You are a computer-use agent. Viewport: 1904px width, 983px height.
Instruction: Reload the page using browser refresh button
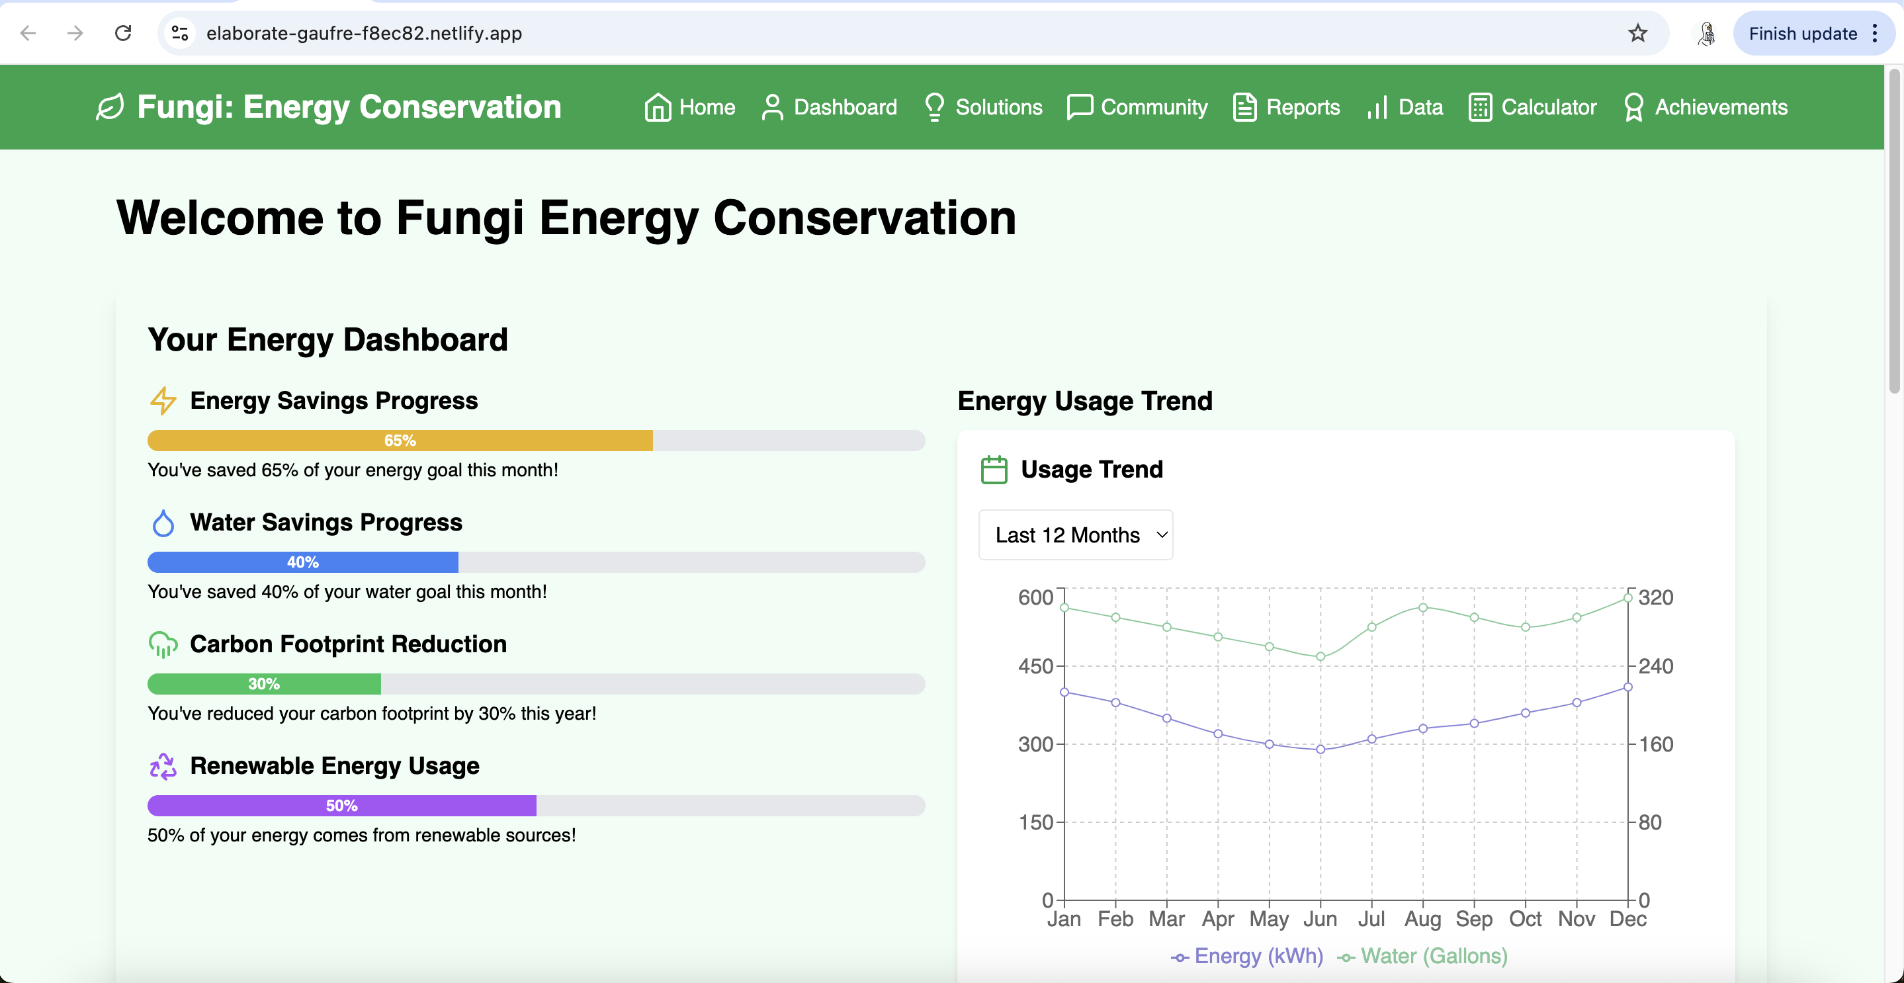point(124,33)
